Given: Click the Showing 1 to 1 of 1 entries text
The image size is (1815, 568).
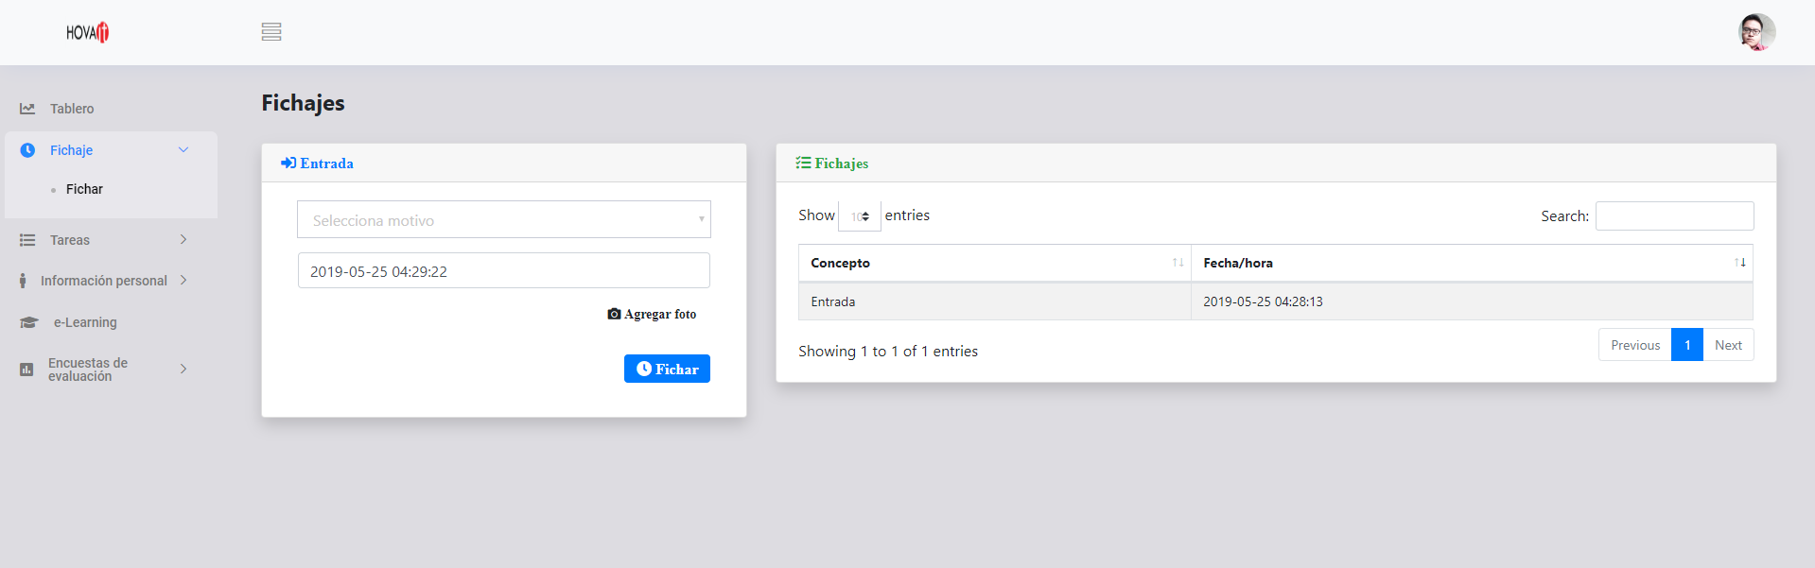Looking at the screenshot, I should point(888,351).
